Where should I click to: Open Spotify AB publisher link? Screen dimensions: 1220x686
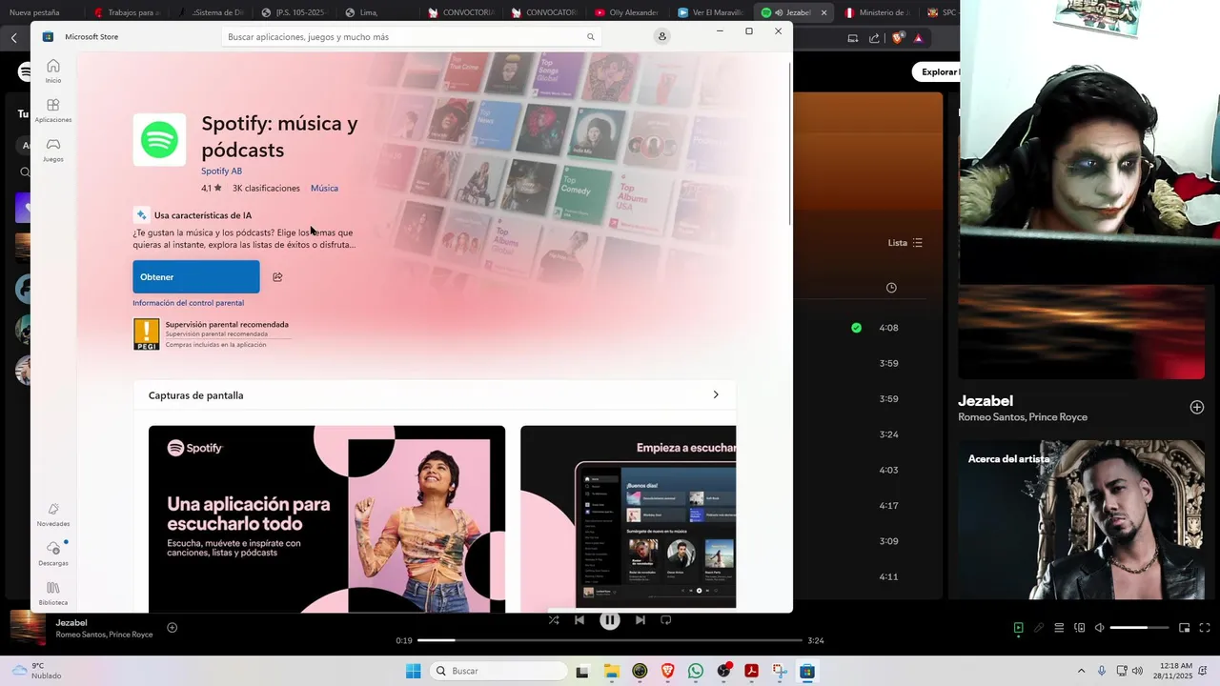(x=221, y=171)
